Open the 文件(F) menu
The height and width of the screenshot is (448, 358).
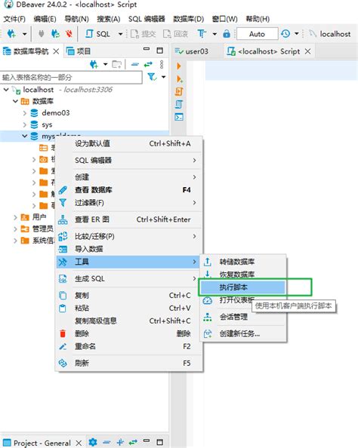[x=14, y=19]
